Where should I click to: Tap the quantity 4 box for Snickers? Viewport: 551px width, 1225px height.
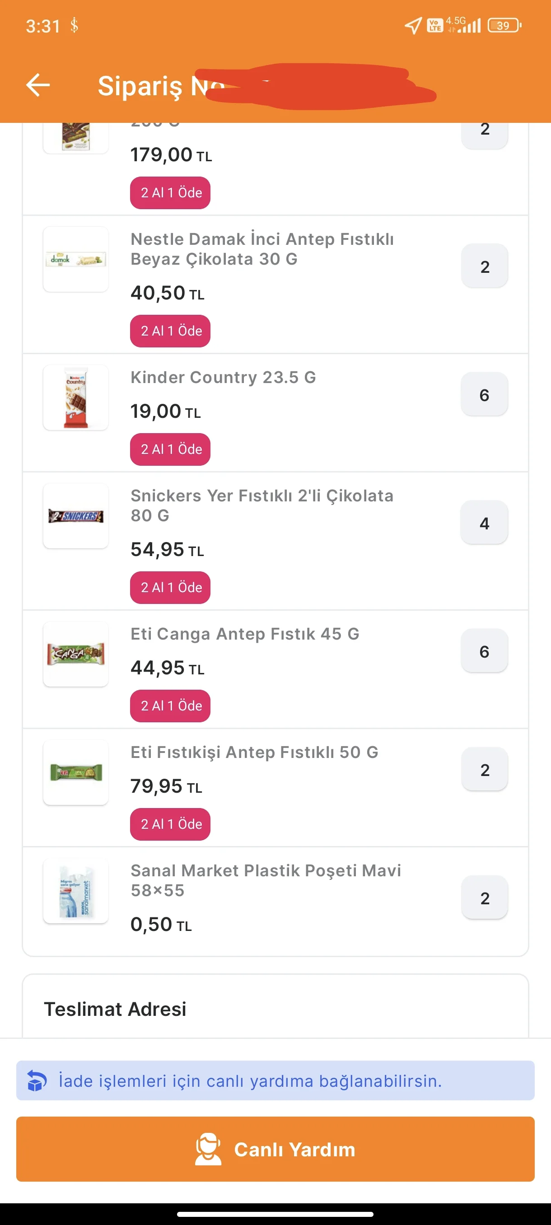pyautogui.click(x=484, y=523)
